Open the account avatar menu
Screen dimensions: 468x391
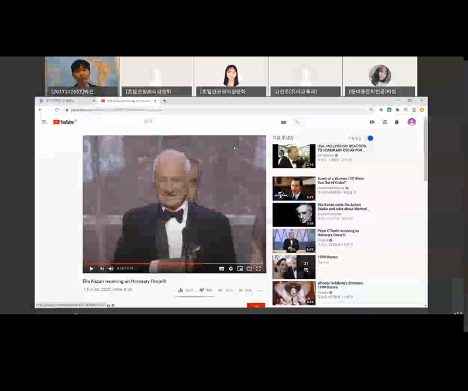coord(412,122)
